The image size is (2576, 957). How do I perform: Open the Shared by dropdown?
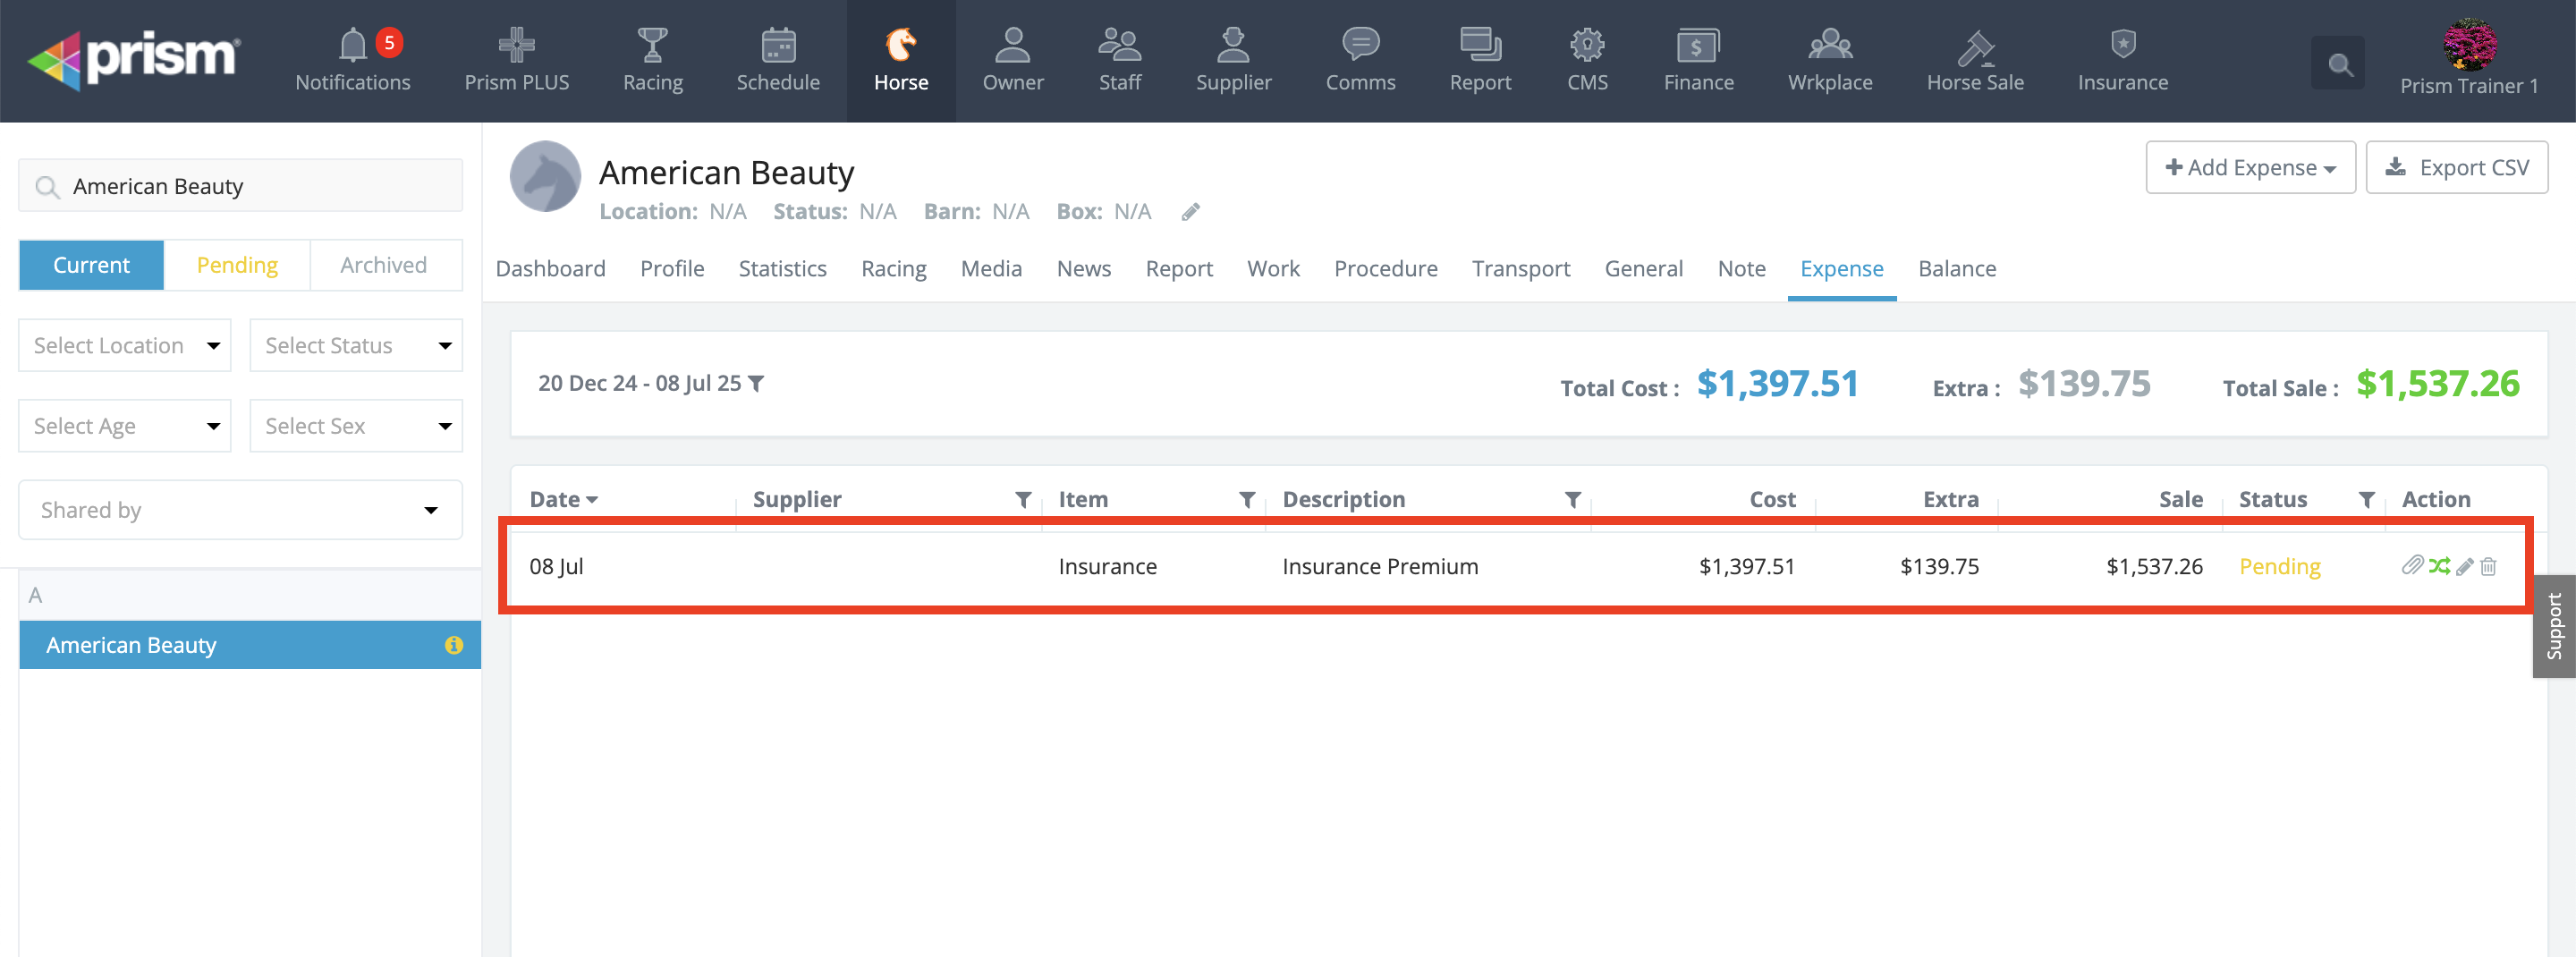240,510
